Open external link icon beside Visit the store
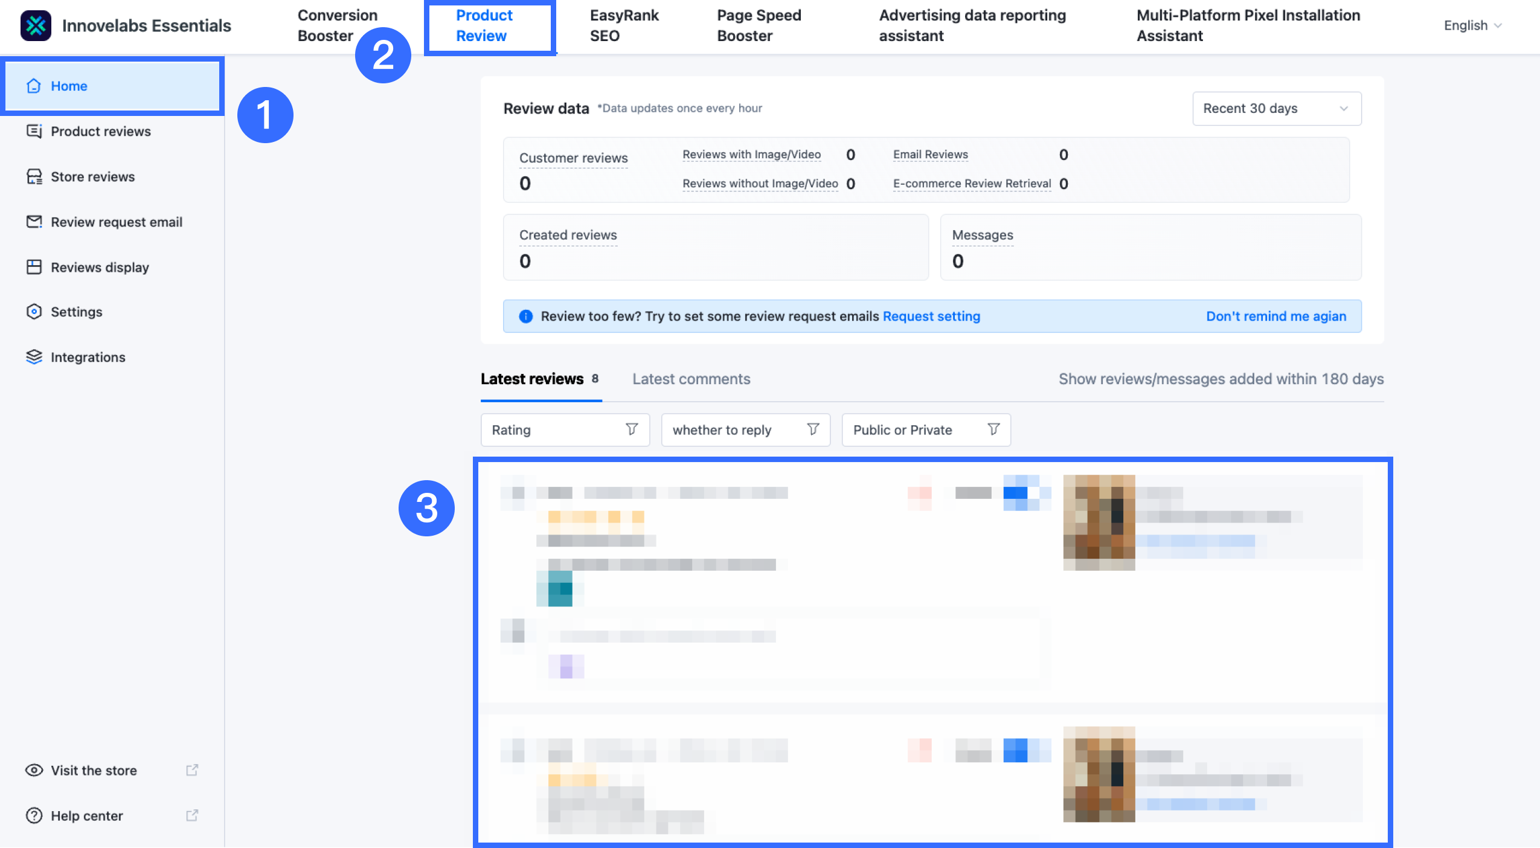 click(x=192, y=770)
